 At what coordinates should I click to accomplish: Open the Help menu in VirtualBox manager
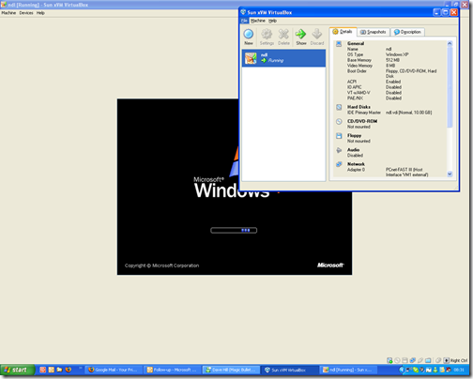[x=272, y=21]
